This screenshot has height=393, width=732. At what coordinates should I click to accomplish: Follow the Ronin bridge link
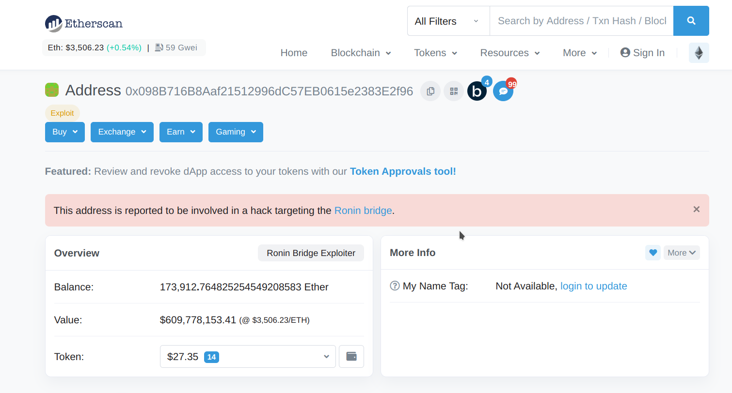tap(363, 211)
